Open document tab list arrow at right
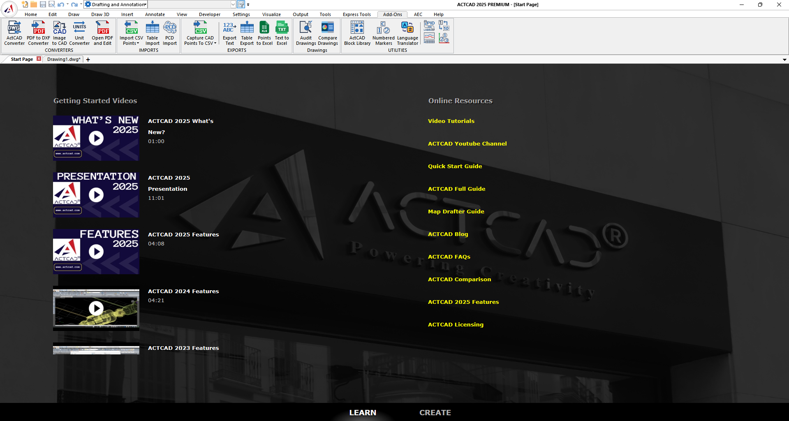This screenshot has width=789, height=421. click(784, 60)
